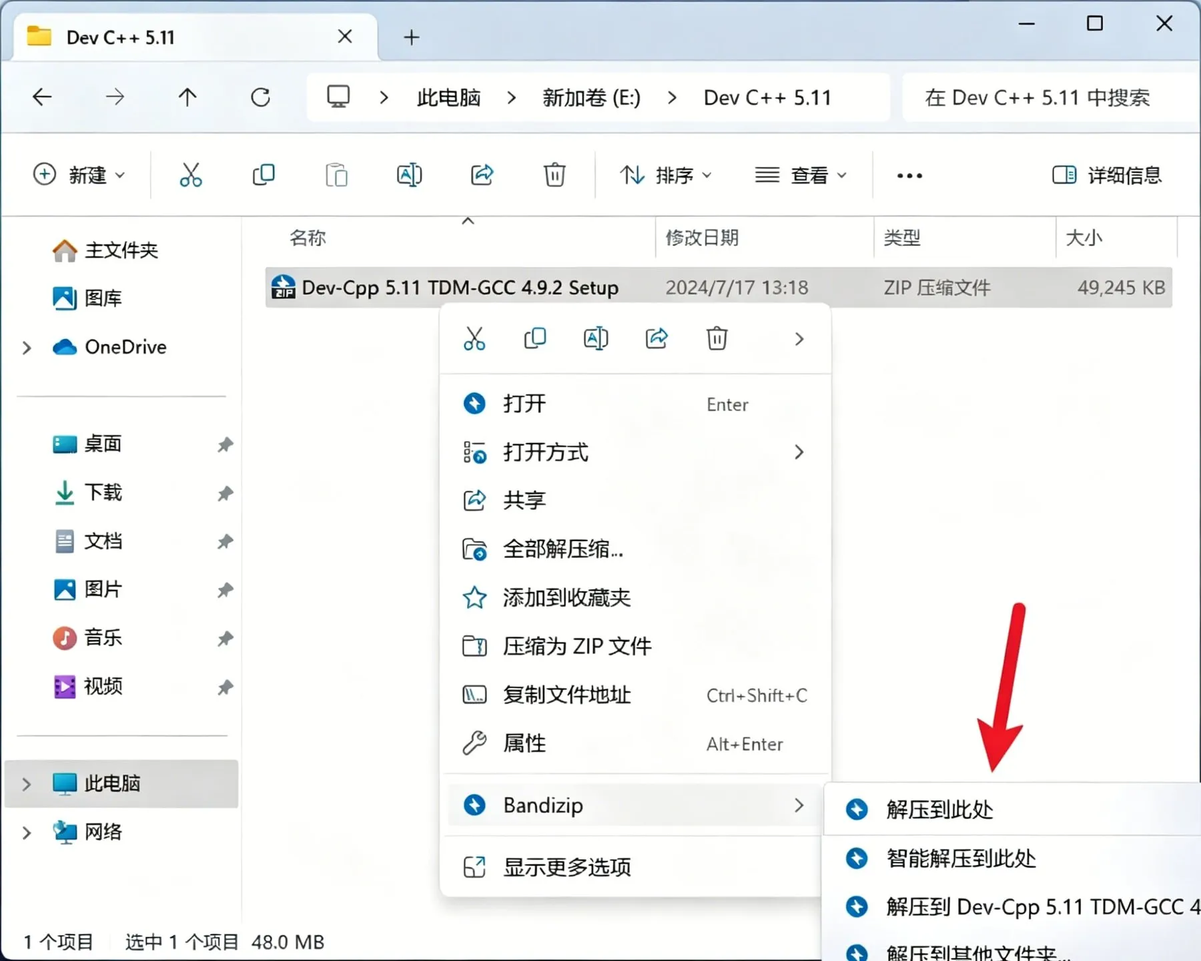Open the 查看 view dropdown
Image resolution: width=1201 pixels, height=961 pixels.
(801, 175)
